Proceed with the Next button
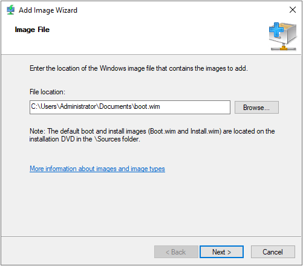 tap(221, 251)
